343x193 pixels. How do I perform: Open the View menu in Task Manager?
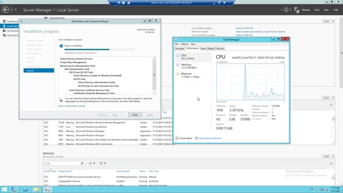193,44
